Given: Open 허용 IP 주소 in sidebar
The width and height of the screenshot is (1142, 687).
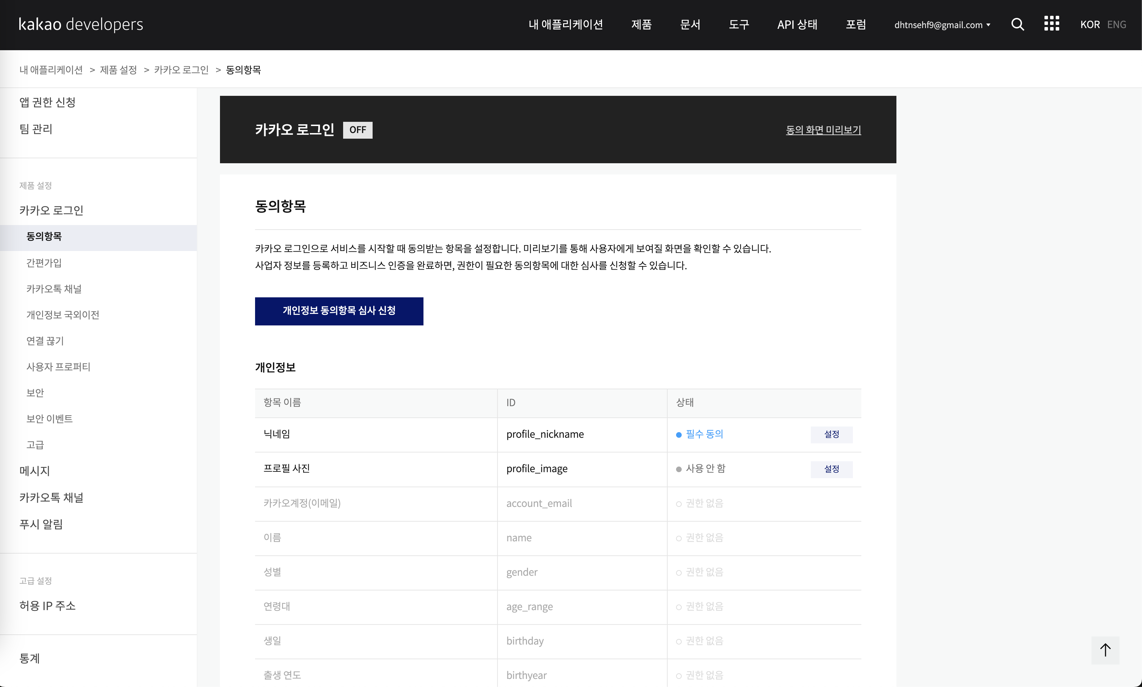Looking at the screenshot, I should (x=47, y=606).
